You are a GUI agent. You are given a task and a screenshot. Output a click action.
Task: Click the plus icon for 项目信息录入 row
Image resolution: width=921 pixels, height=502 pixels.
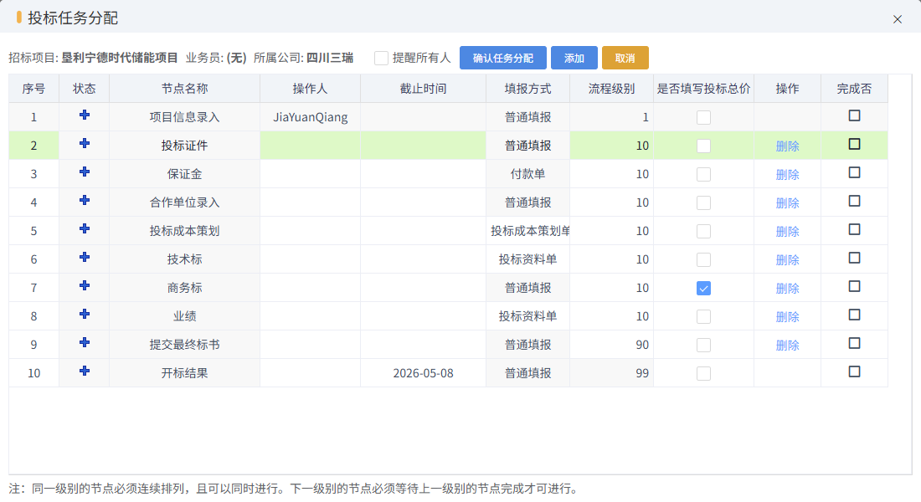(x=85, y=115)
